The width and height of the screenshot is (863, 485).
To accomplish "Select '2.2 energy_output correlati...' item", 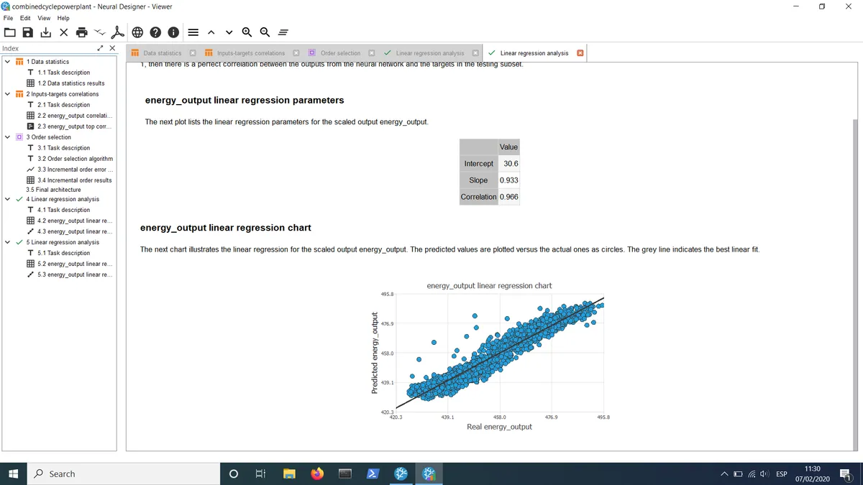I will pos(73,116).
